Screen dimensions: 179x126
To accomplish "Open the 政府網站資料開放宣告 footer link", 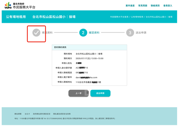I will point(42,114).
